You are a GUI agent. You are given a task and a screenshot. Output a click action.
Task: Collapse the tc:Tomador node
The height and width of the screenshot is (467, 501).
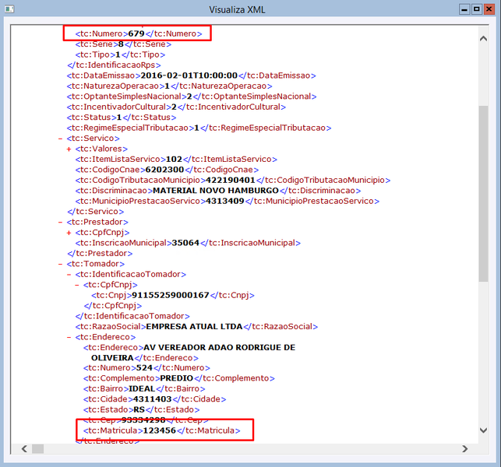click(60, 264)
